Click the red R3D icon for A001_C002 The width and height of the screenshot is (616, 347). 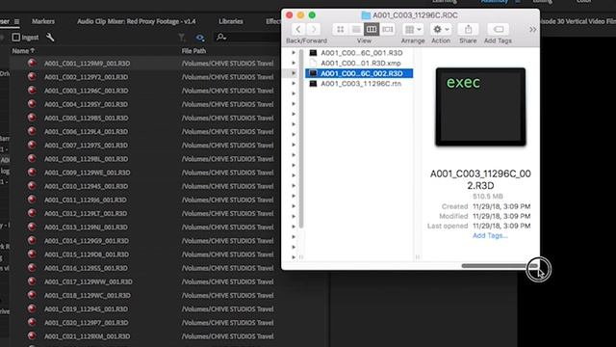(x=32, y=77)
